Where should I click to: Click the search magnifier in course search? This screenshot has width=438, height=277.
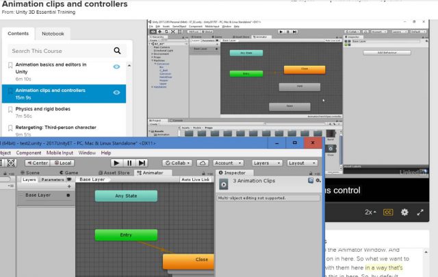[117, 51]
